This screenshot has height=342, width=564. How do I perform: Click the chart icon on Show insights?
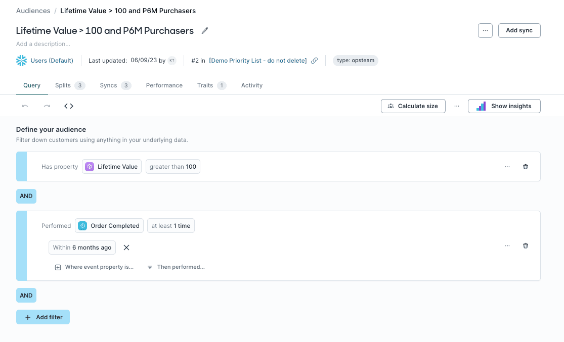(x=481, y=106)
